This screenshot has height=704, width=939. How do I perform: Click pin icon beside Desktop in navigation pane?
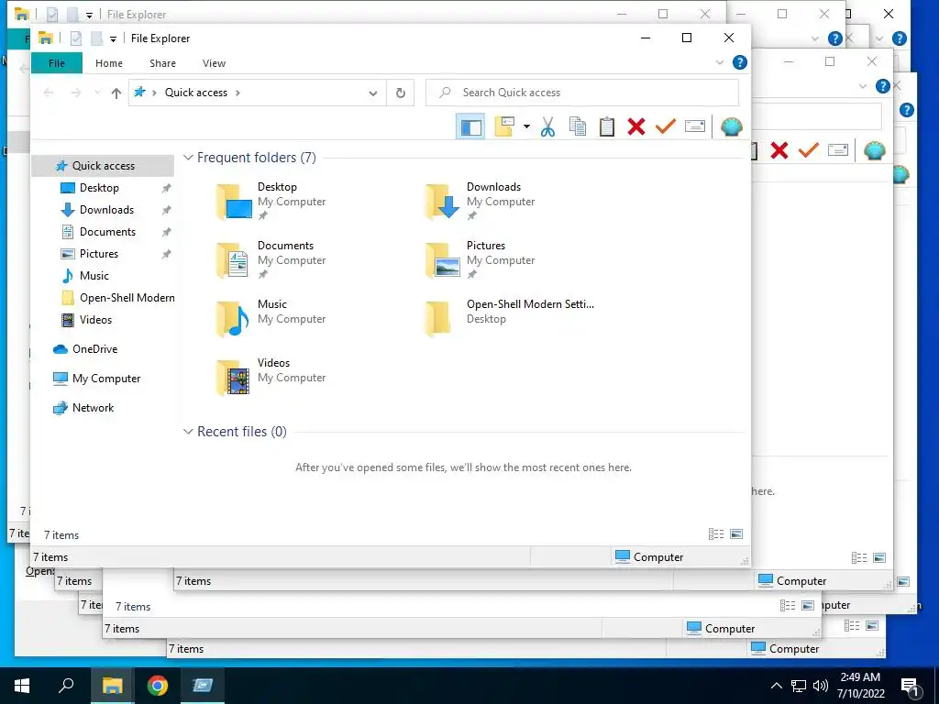pyautogui.click(x=167, y=188)
